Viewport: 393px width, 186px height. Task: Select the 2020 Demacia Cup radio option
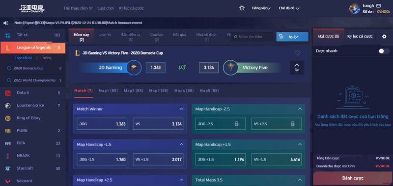click(x=9, y=68)
